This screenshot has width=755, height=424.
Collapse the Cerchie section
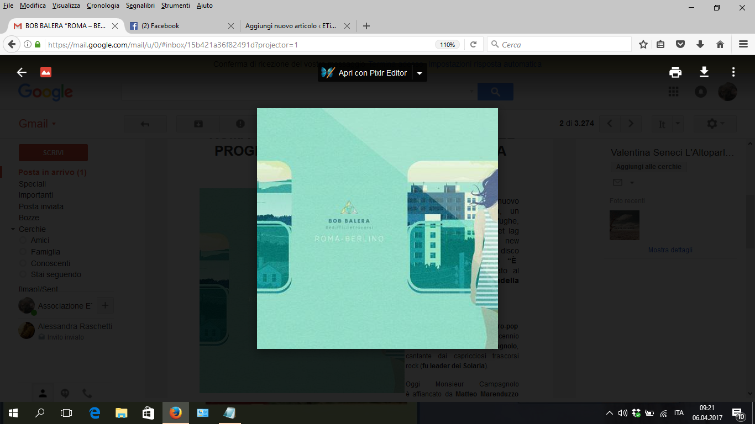(x=13, y=229)
